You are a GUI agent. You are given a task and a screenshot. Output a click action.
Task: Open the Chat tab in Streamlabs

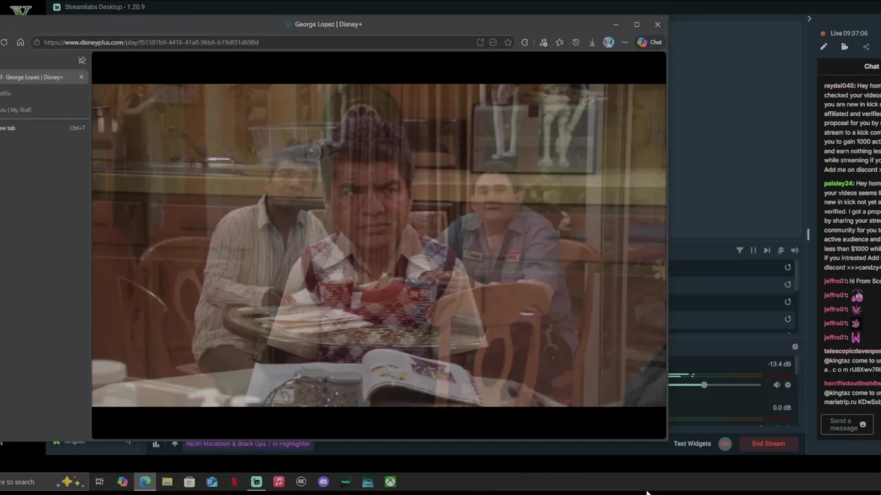coord(871,67)
